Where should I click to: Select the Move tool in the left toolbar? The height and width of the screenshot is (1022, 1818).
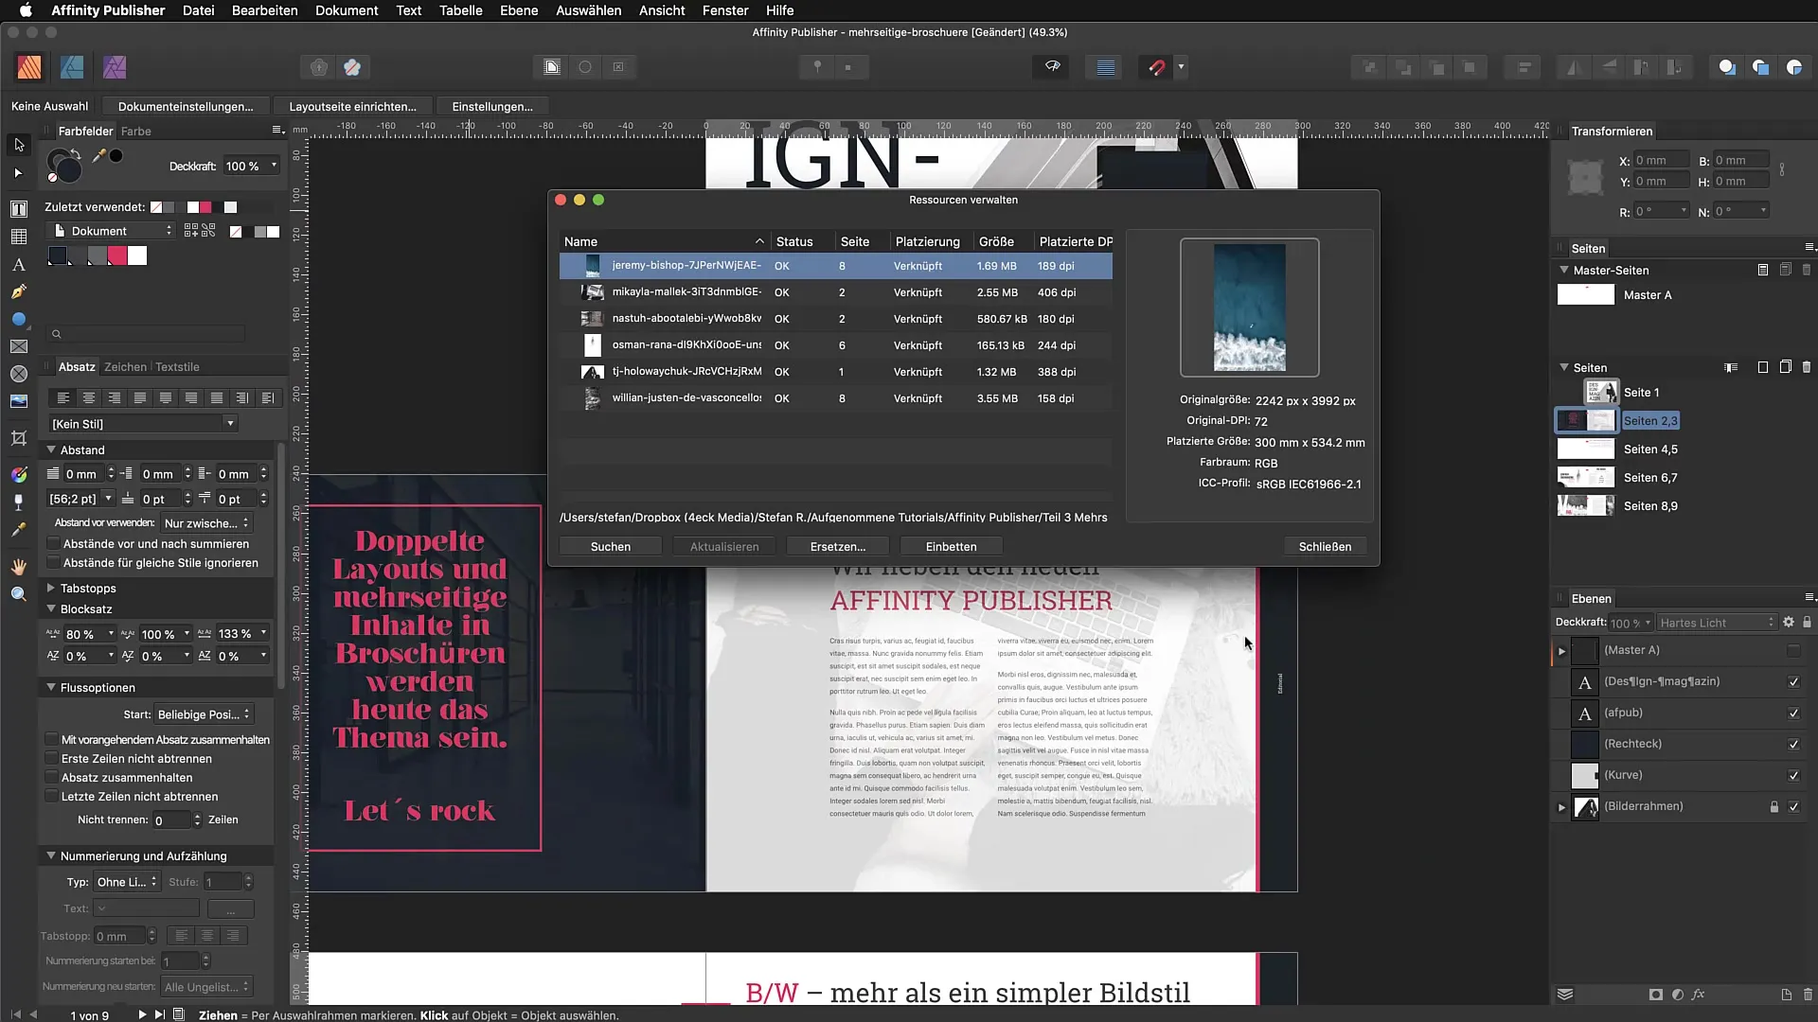pyautogui.click(x=19, y=145)
